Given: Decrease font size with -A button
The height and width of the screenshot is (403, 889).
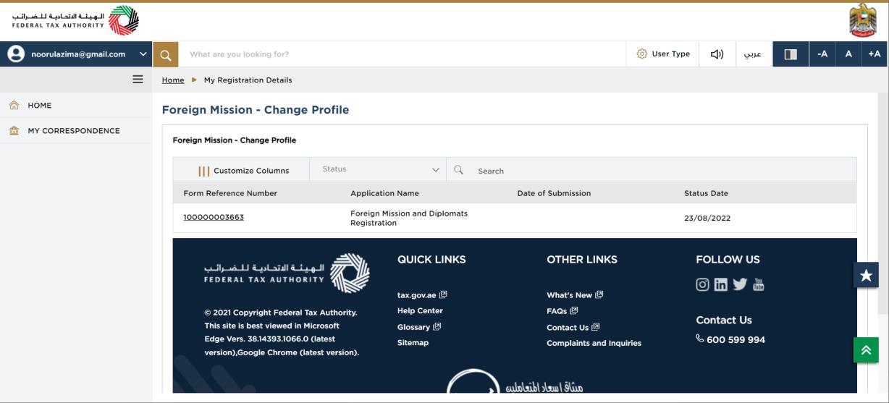Looking at the screenshot, I should [x=822, y=54].
